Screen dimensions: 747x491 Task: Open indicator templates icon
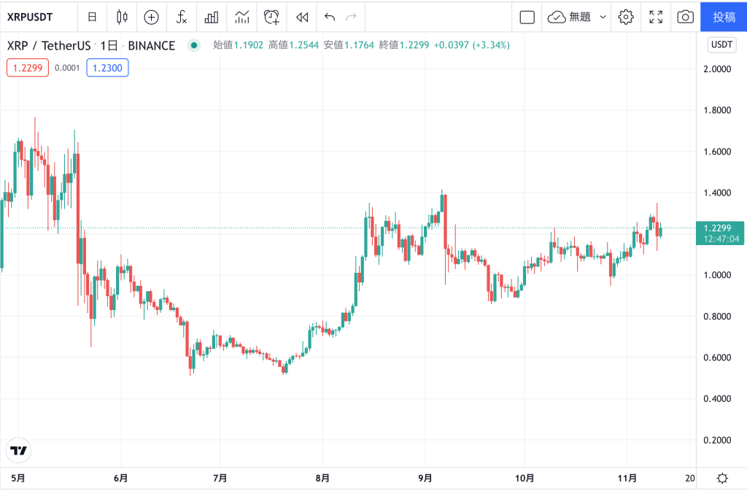pos(241,17)
